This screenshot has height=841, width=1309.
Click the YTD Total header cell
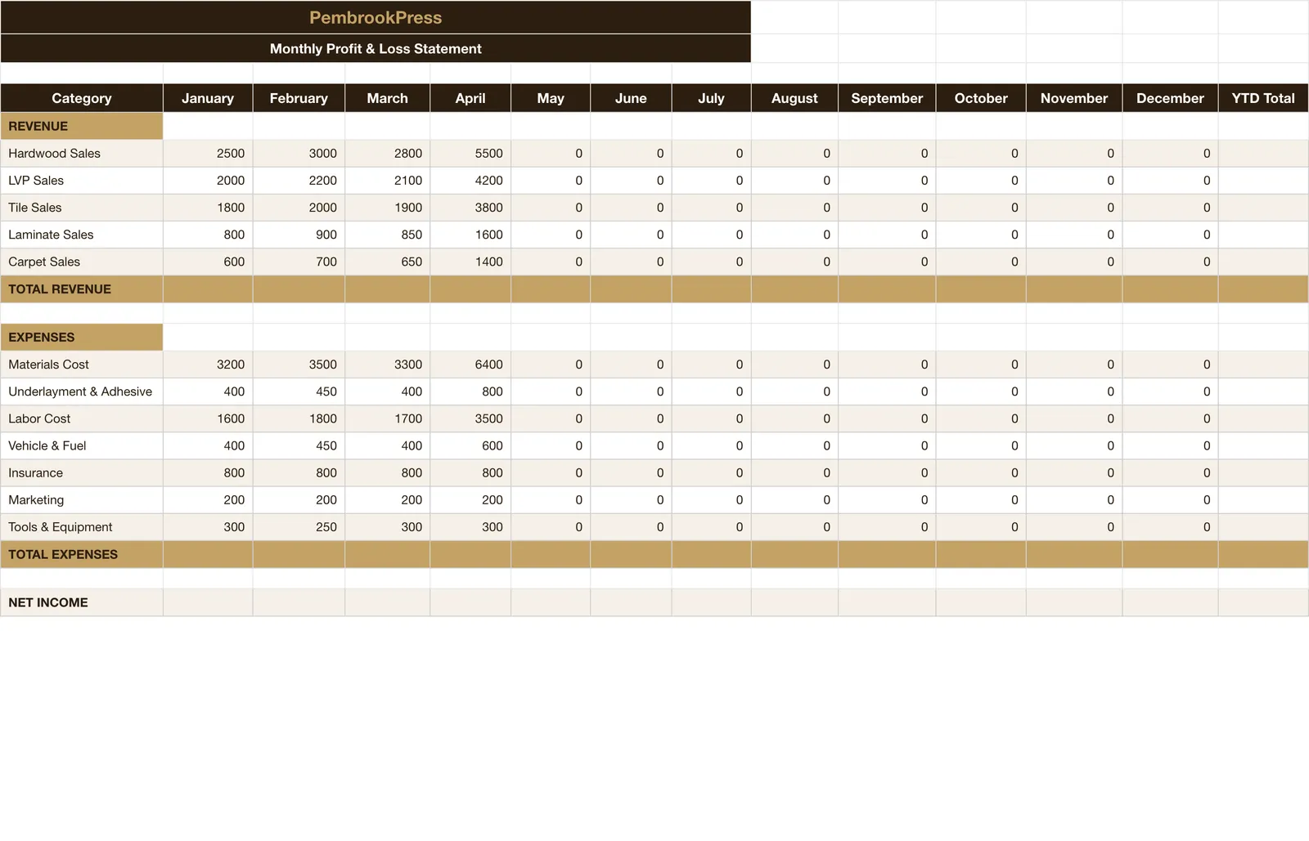(x=1263, y=98)
